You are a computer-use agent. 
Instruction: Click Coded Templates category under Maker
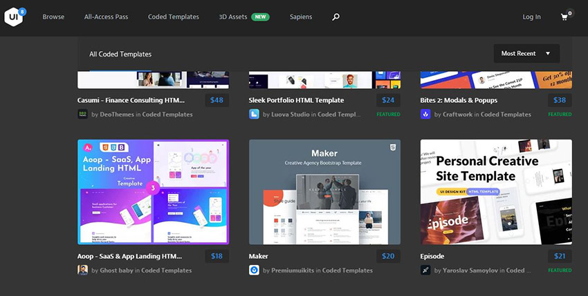point(347,270)
